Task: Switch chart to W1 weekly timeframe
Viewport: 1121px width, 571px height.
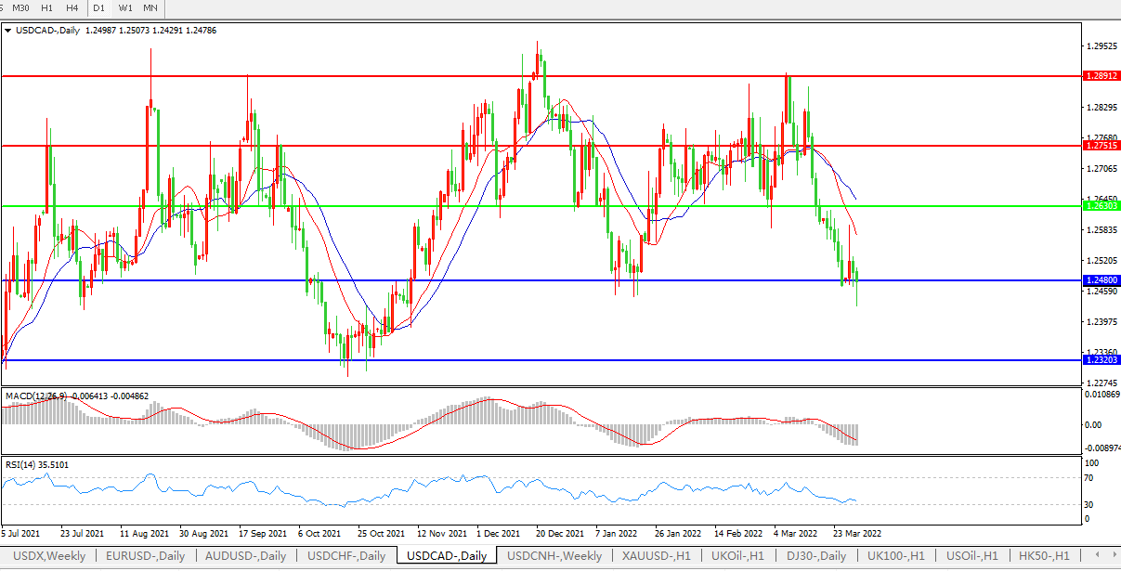Action: pos(124,8)
